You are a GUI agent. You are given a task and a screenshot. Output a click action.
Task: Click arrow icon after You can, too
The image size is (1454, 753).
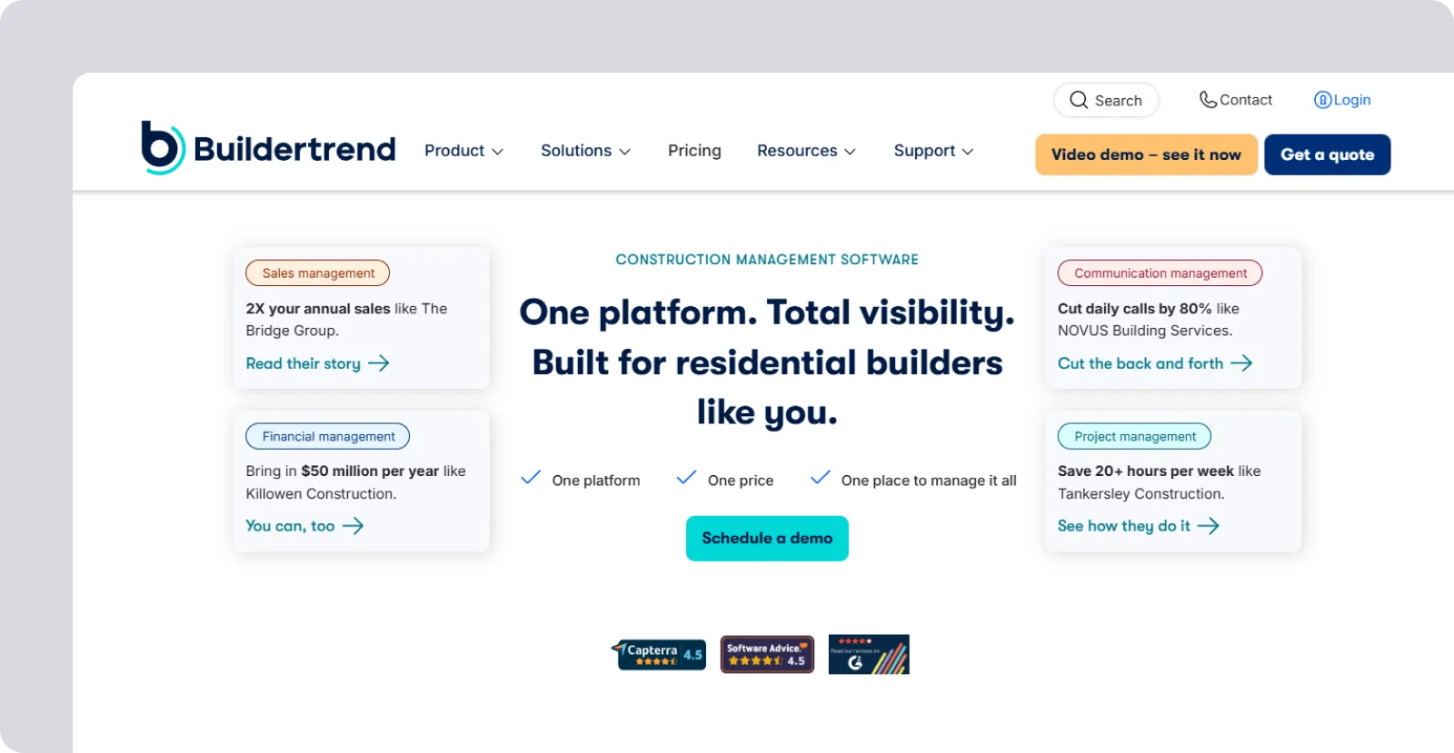tap(353, 526)
